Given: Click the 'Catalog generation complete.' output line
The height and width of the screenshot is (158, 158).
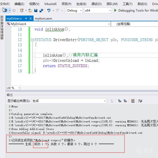Looking at the screenshot, I should click(x=31, y=114).
